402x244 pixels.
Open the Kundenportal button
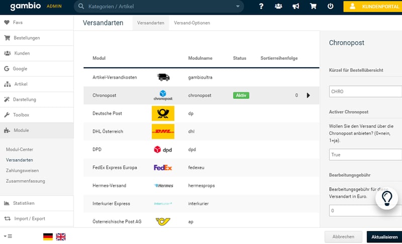[373, 7]
